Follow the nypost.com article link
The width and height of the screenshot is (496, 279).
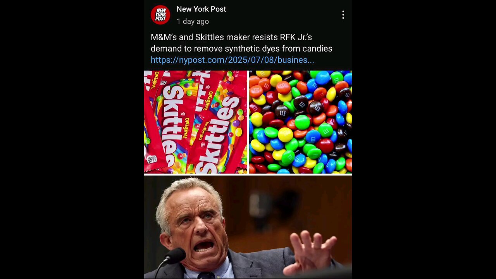(x=232, y=60)
